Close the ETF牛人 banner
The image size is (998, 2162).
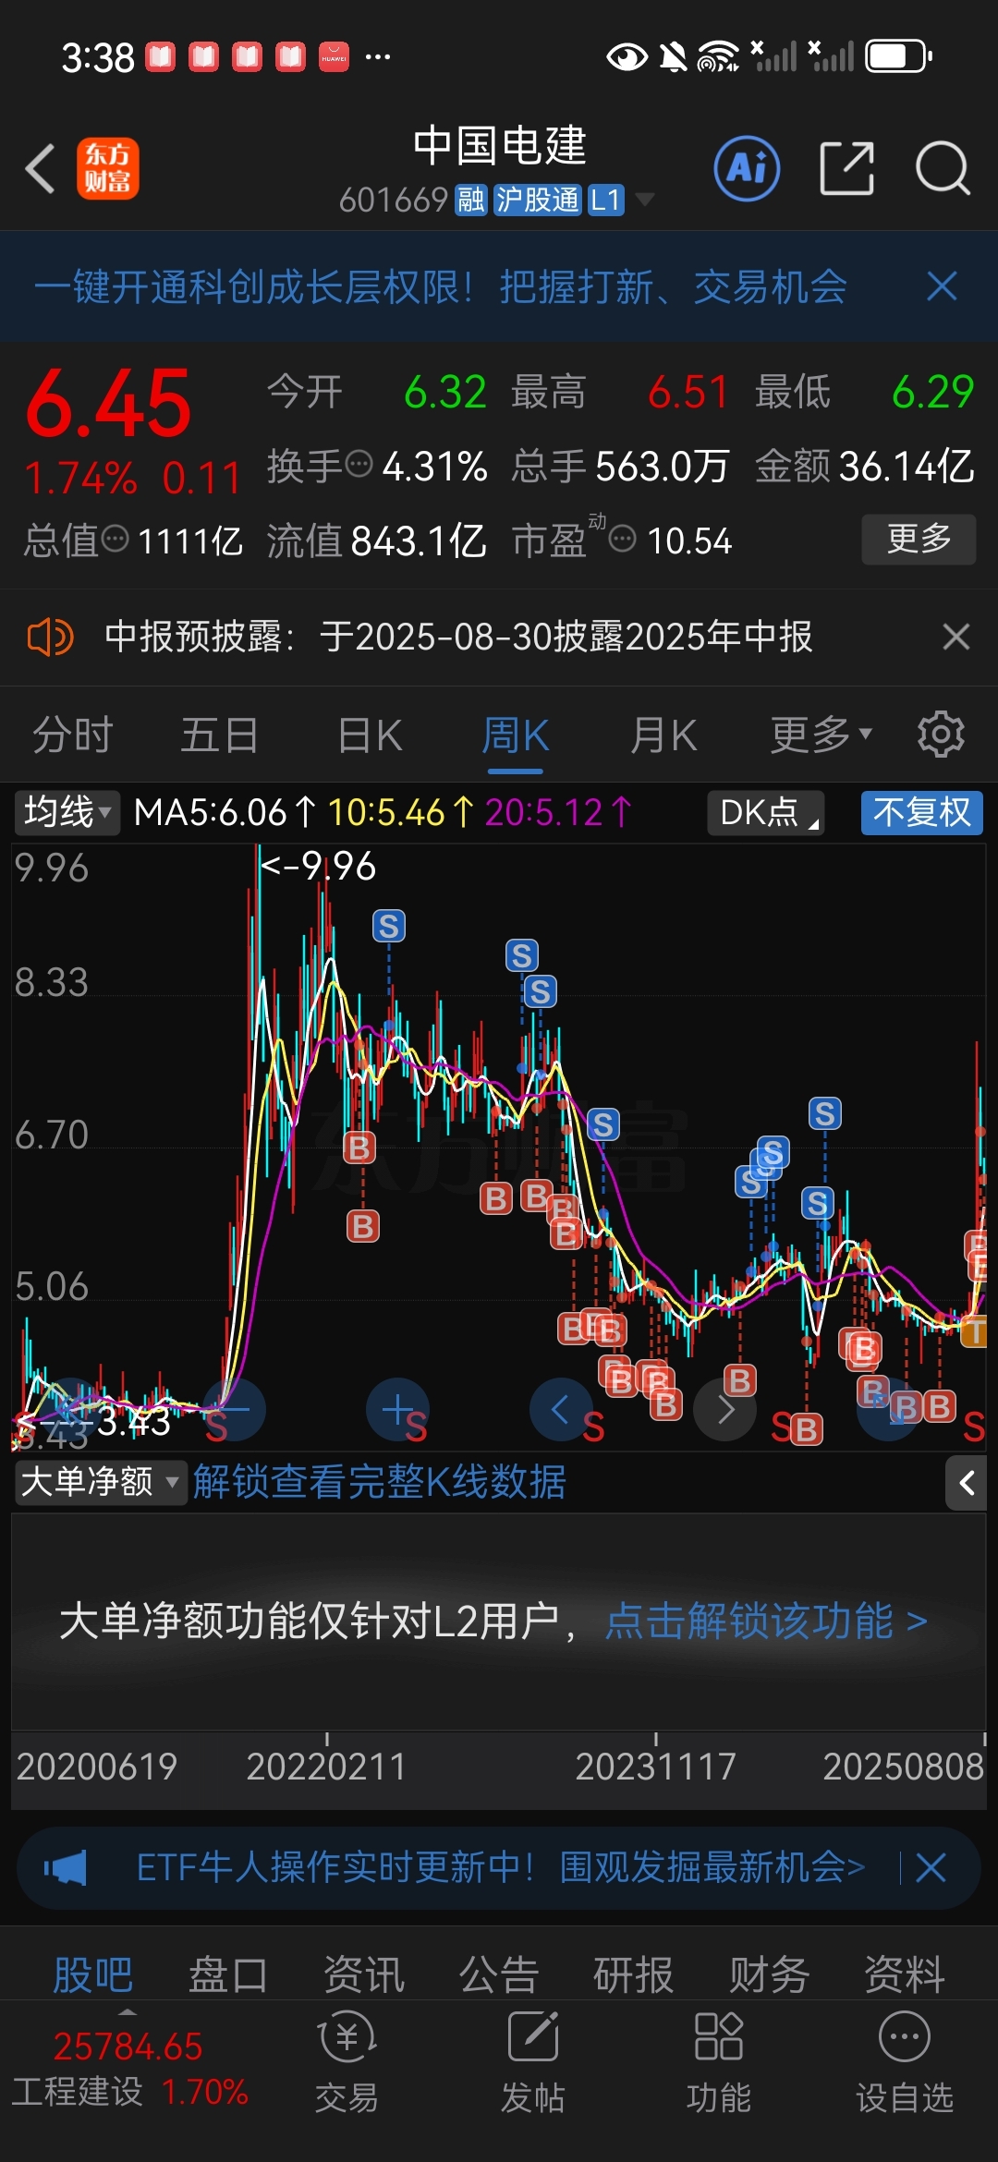tap(931, 1867)
